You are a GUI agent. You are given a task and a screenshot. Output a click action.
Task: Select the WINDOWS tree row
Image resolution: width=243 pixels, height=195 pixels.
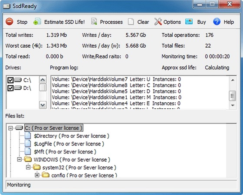click(x=72, y=159)
